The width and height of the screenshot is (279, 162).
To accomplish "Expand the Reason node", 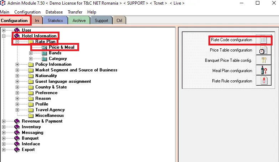I will (x=17, y=98).
